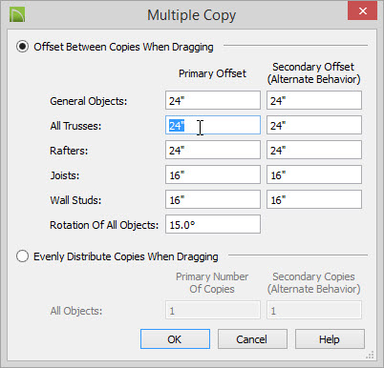
Task: Click the All Objects primary copies field
Action: tap(213, 310)
